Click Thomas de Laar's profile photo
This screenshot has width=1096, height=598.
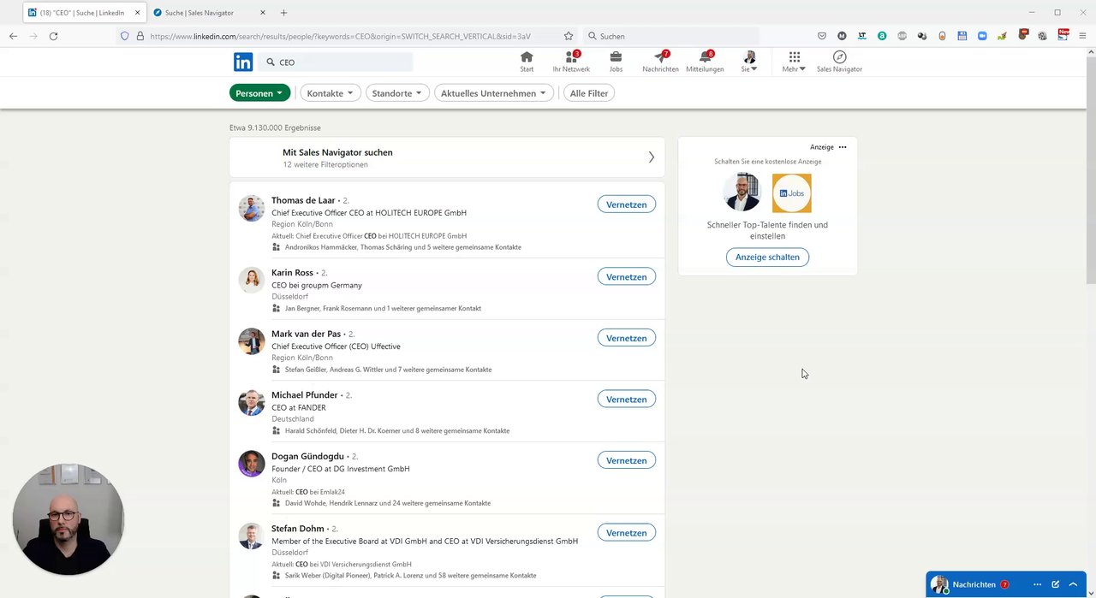252,209
